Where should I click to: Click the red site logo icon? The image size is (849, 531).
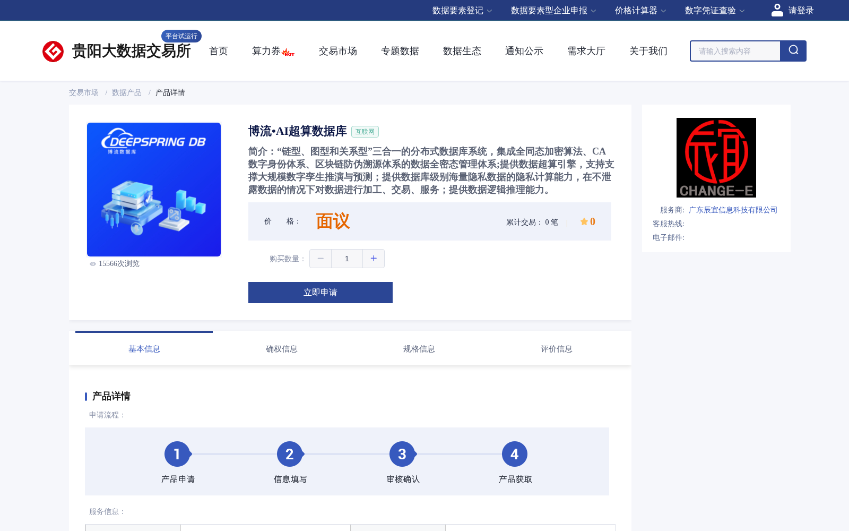click(53, 52)
